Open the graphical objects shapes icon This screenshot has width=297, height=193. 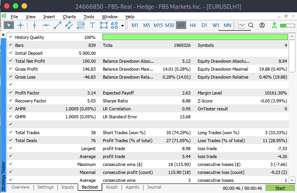coord(114,25)
